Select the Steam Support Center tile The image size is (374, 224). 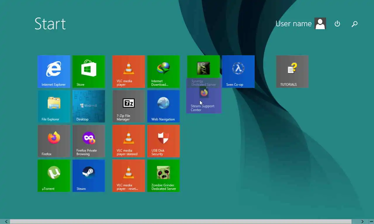pyautogui.click(x=204, y=96)
